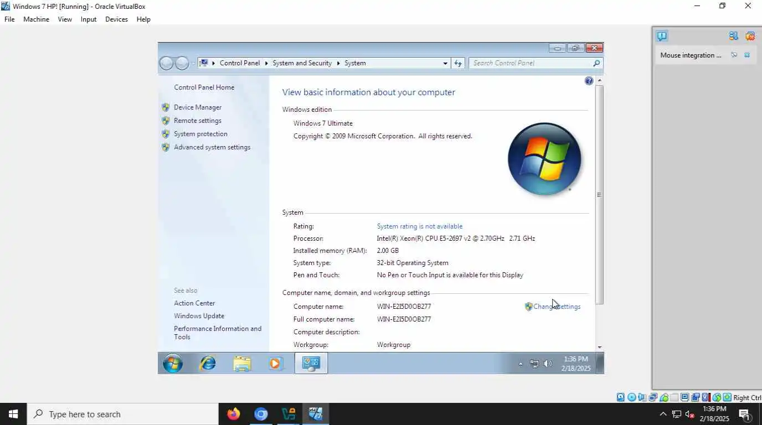The image size is (762, 425).
Task: Open Windows Update link
Action: 199,316
